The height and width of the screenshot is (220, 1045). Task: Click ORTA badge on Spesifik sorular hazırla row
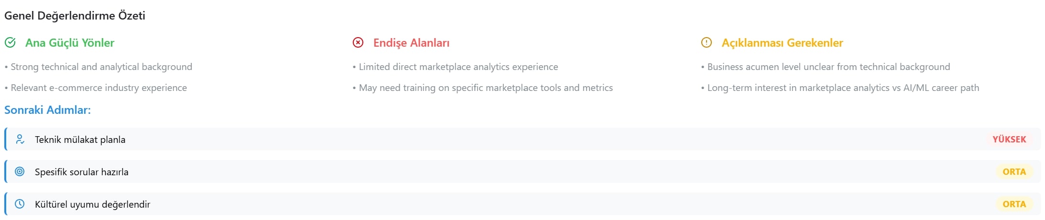(x=1014, y=172)
